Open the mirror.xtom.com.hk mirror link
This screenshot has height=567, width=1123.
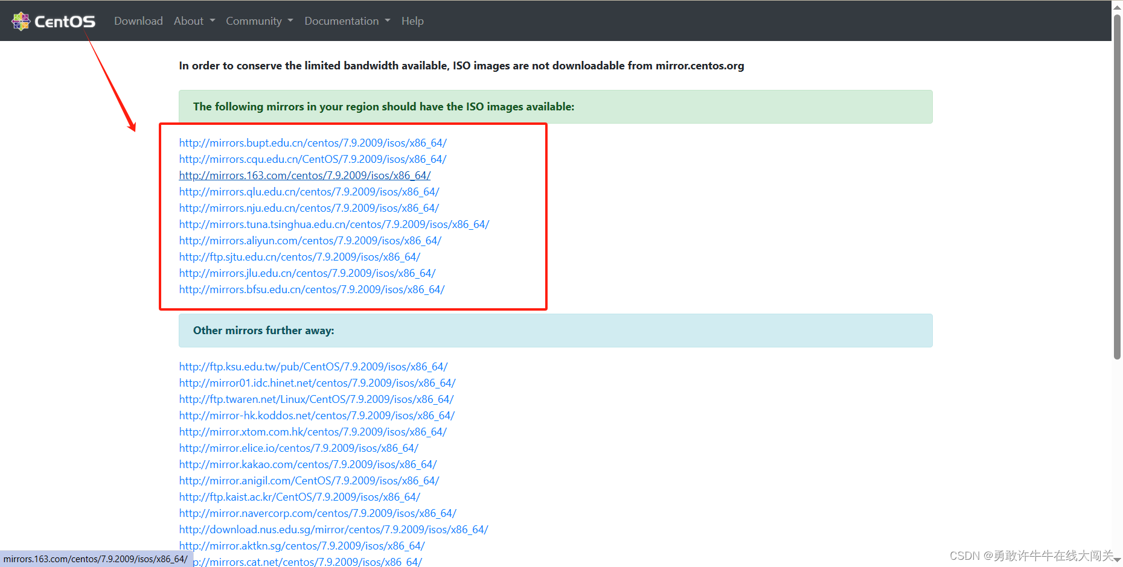tap(313, 432)
